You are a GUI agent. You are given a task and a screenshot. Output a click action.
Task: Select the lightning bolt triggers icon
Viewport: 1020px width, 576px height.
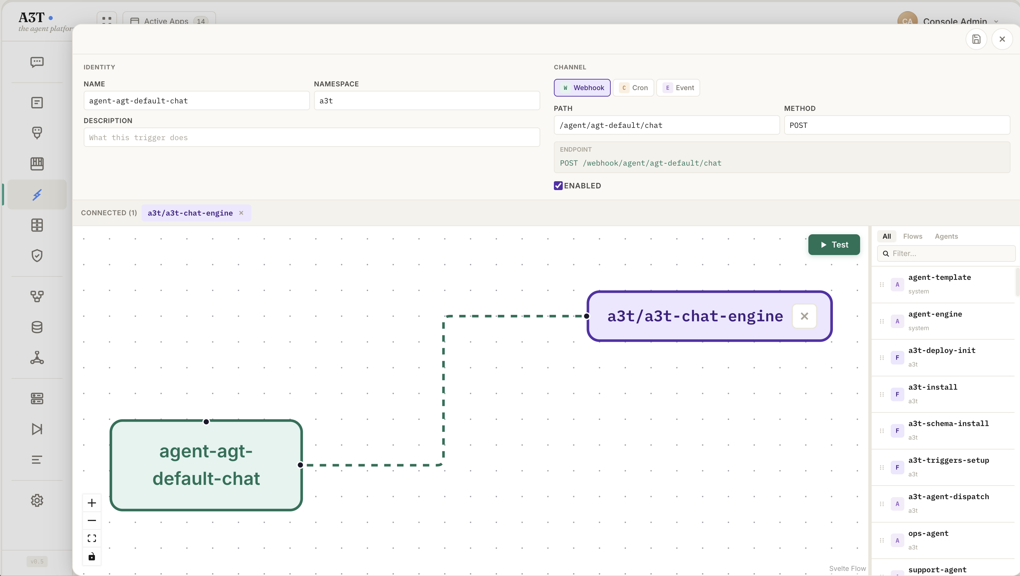coord(37,194)
